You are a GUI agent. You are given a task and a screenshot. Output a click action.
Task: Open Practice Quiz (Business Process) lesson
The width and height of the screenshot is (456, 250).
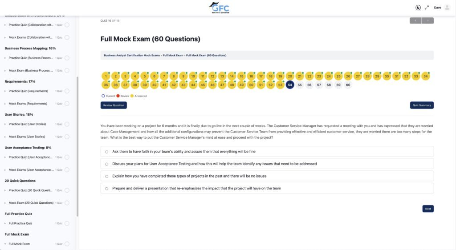31,58
